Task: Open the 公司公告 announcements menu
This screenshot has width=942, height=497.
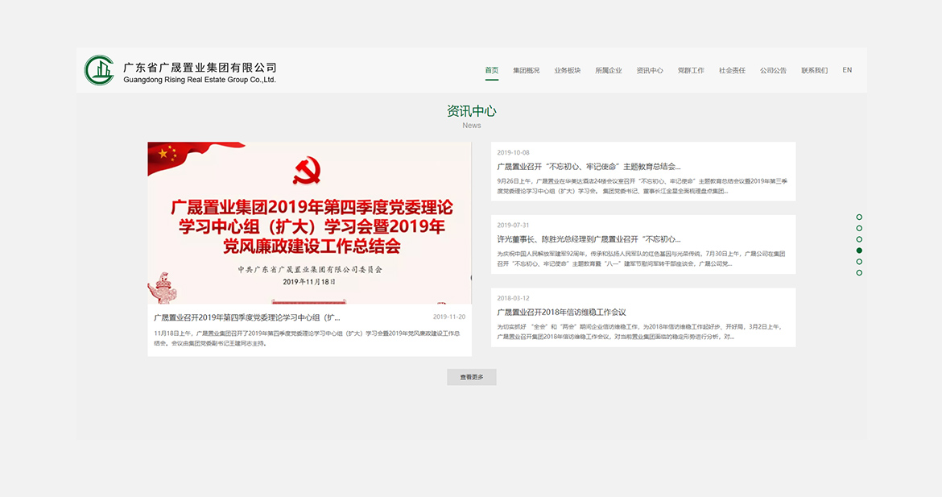Action: coord(773,70)
